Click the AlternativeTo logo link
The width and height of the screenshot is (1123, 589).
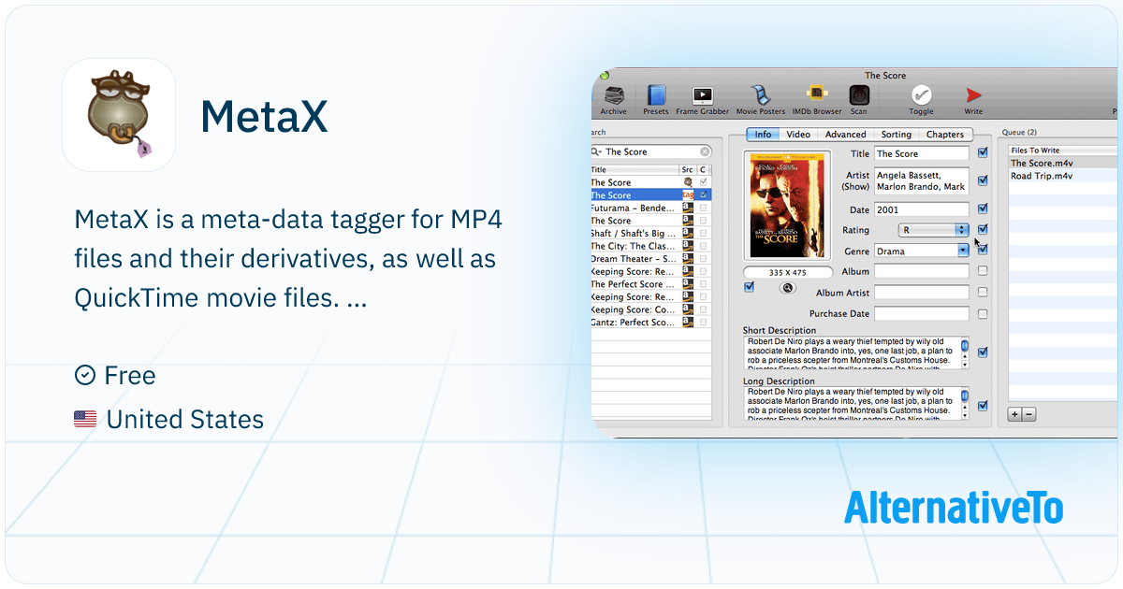tap(954, 508)
